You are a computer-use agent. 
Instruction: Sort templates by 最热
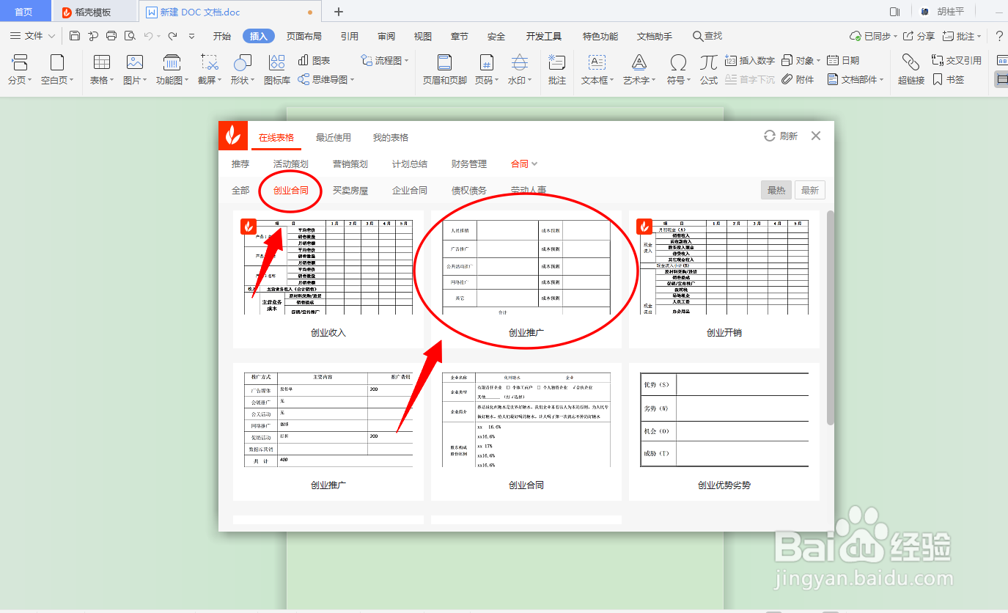[x=776, y=191]
